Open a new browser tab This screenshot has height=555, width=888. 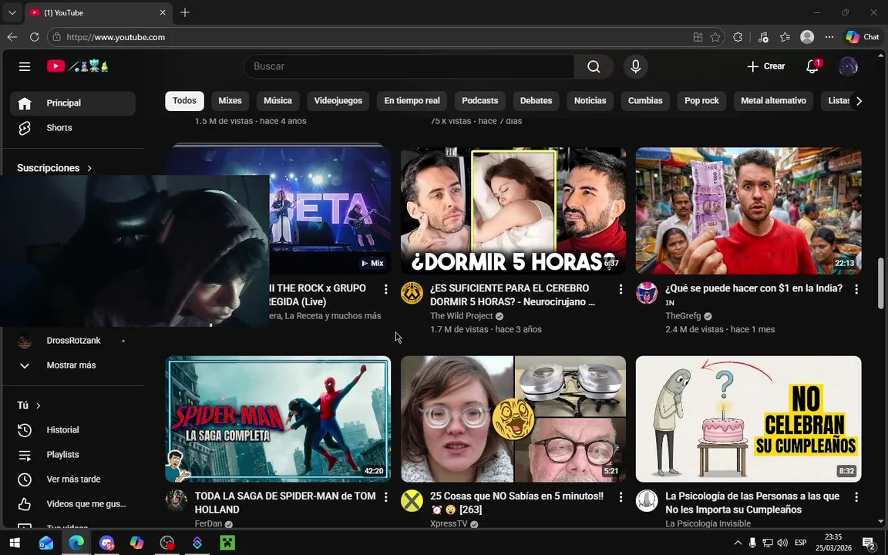[185, 12]
